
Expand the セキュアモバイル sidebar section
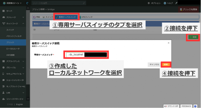13,74
